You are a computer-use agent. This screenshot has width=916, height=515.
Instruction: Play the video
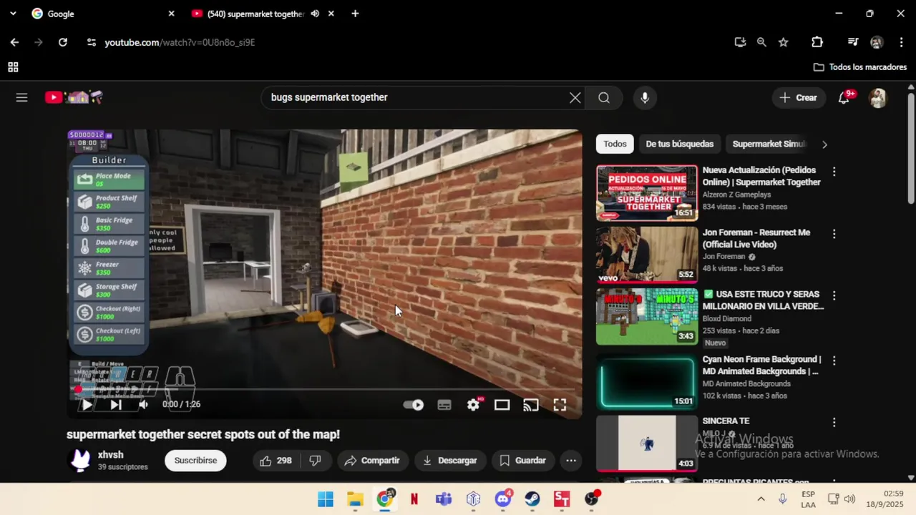pyautogui.click(x=87, y=404)
